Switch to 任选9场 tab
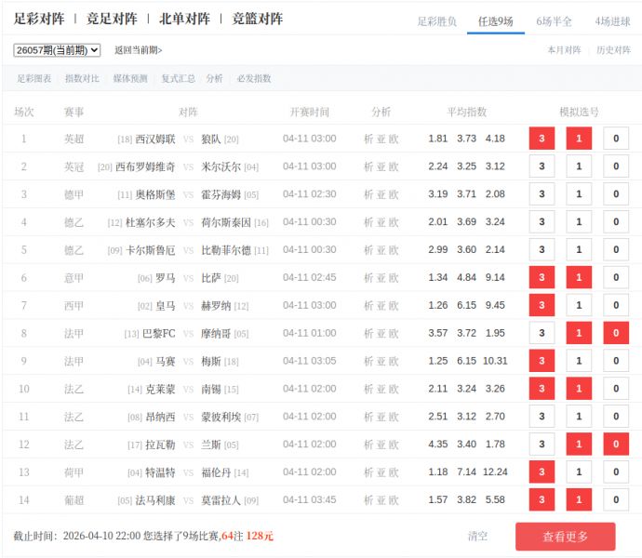This screenshot has height=558, width=642. click(x=495, y=20)
